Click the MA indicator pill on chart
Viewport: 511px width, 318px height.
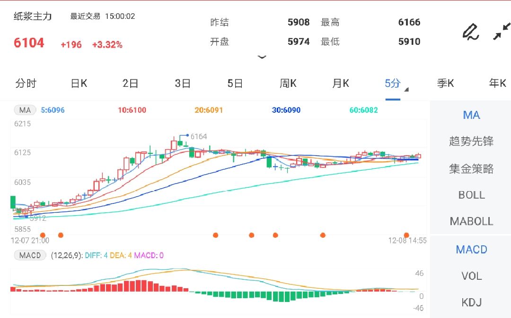[x=25, y=110]
